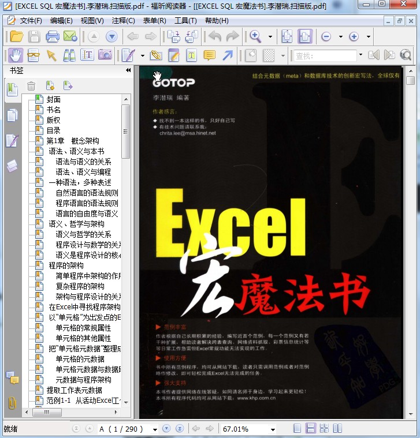
Task: Select the sticky note comment tool
Action: point(210,55)
